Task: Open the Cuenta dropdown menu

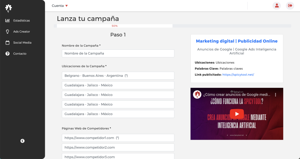Action: [x=60, y=6]
